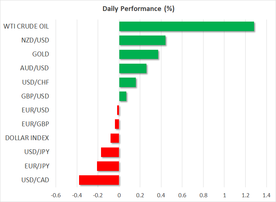Image resolution: width=276 pixels, height=202 pixels.
Task: Click the Daily Performance (%) chart title
Action: coord(138,9)
